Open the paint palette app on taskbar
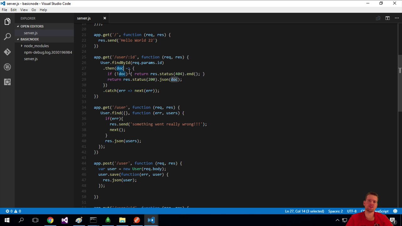This screenshot has width=402, height=226. click(x=79, y=220)
